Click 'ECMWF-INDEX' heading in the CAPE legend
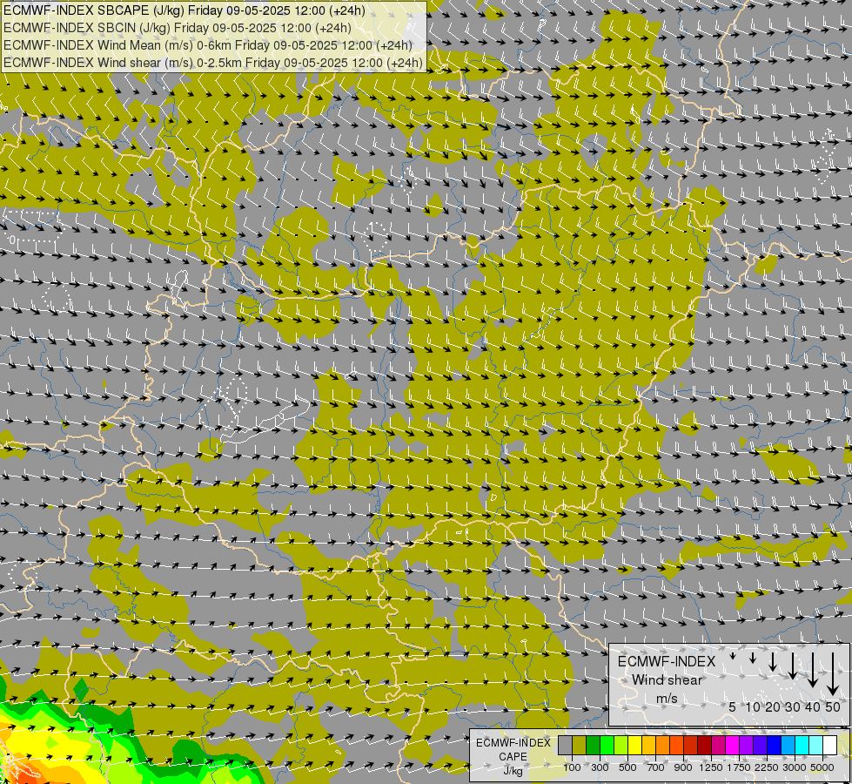Viewport: 852px width, 784px height. click(513, 743)
